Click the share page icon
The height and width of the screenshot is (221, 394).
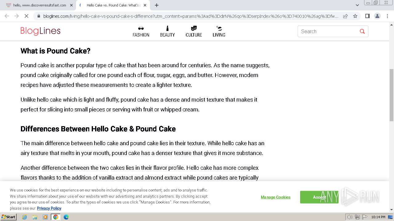pos(345,16)
